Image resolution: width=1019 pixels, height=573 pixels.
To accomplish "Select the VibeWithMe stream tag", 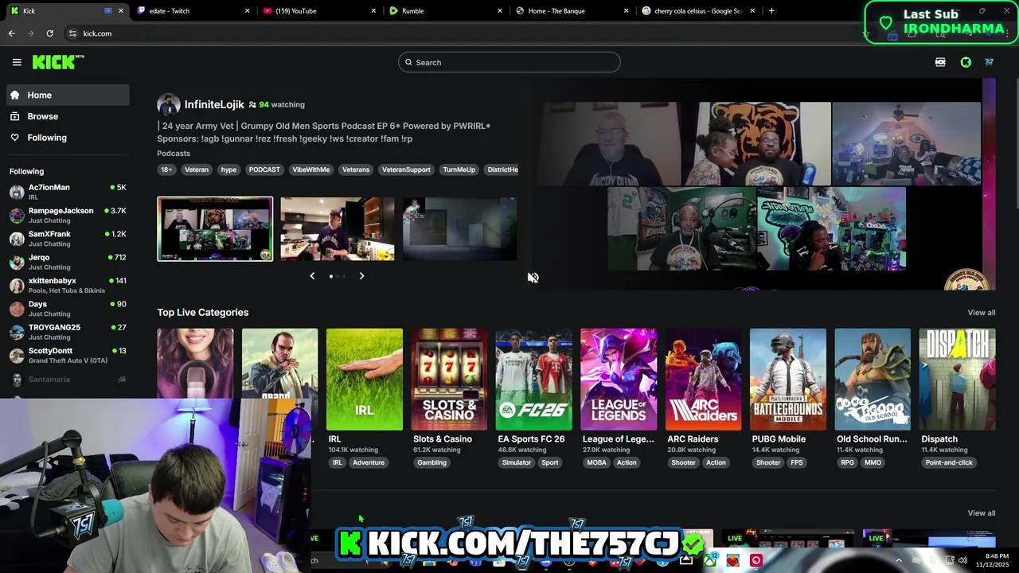I will [310, 170].
